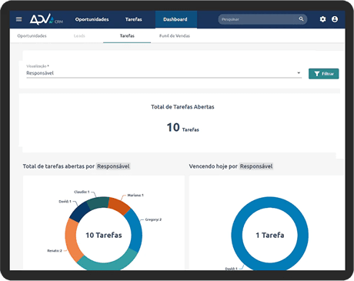Viewport: 354px width, 281px height.
Task: Switch to the Leads sub-tab
Action: click(79, 36)
